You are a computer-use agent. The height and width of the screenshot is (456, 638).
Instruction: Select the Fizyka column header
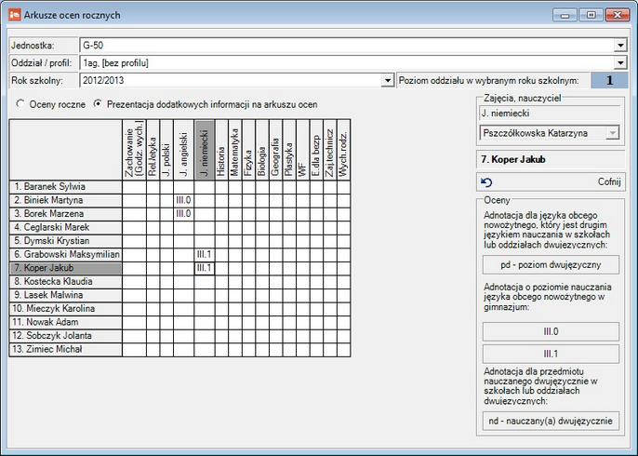click(248, 150)
